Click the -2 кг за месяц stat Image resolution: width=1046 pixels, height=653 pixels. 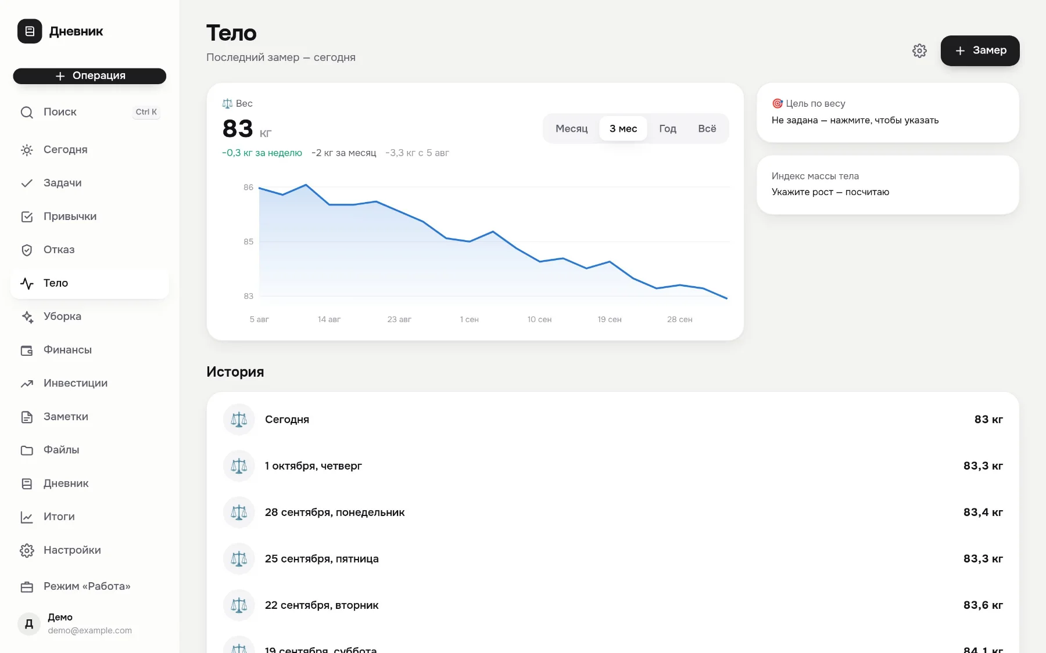[x=343, y=153]
